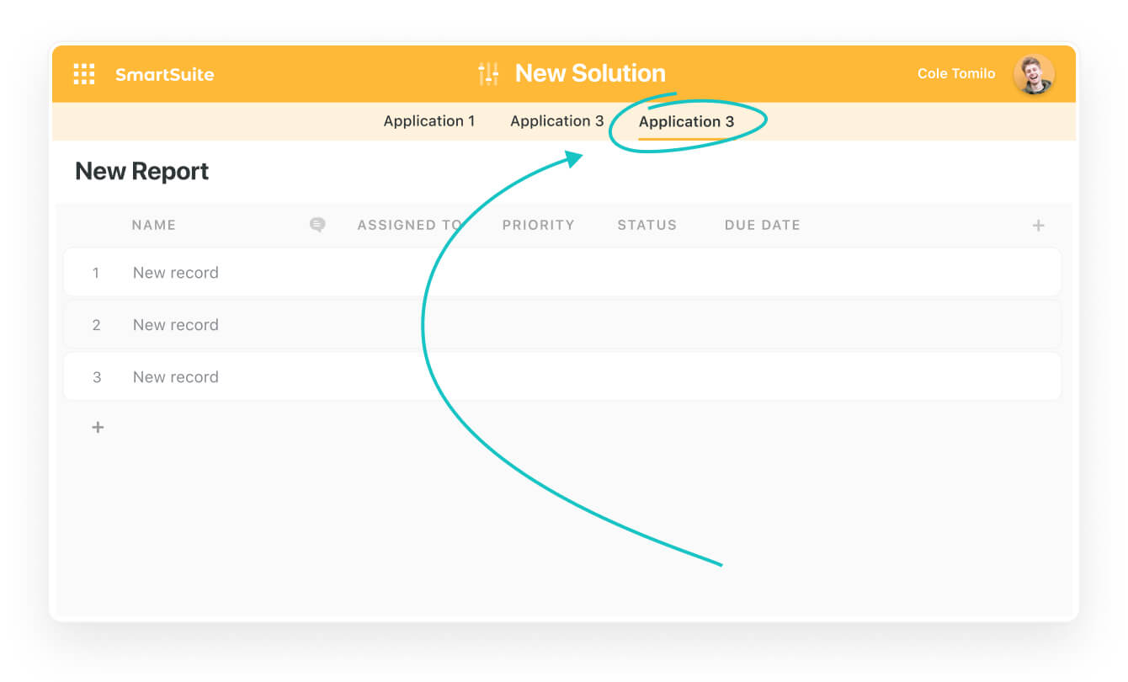This screenshot has width=1128, height=682.
Task: Add a new column with plus icon
Action: pos(1039,226)
